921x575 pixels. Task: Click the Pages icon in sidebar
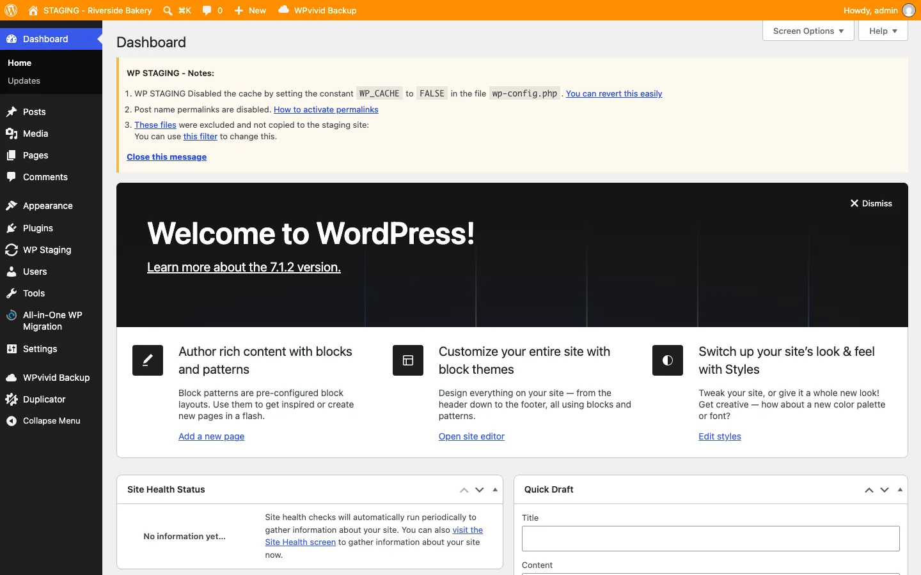pyautogui.click(x=12, y=155)
